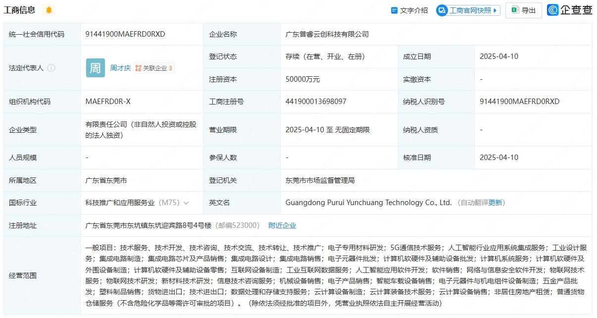The image size is (597, 318).
Task: Click the orange bell notification icon
Action: pyautogui.click(x=49, y=10)
